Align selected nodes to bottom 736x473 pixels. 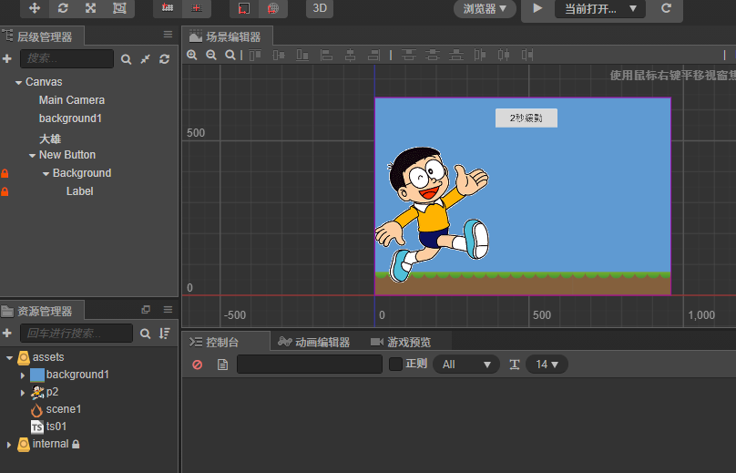(x=302, y=55)
